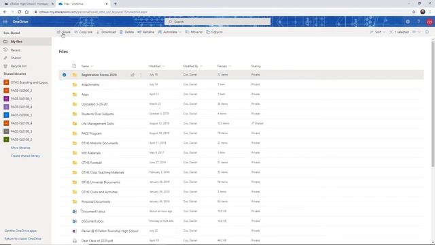This screenshot has height=245, width=435.
Task: Download the selected folder
Action: (106, 32)
